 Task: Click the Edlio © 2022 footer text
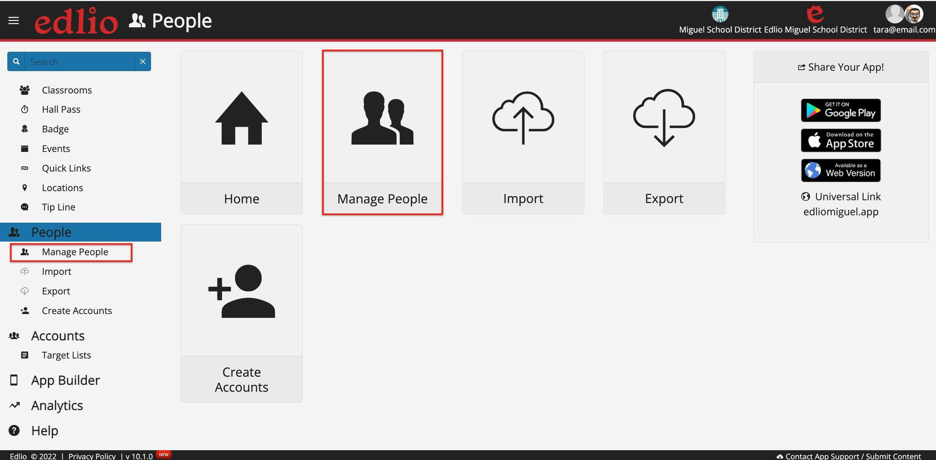33,456
